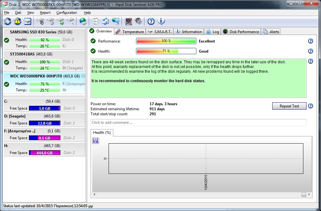Open the Configuration menu
The image size is (321, 211).
[67, 13]
